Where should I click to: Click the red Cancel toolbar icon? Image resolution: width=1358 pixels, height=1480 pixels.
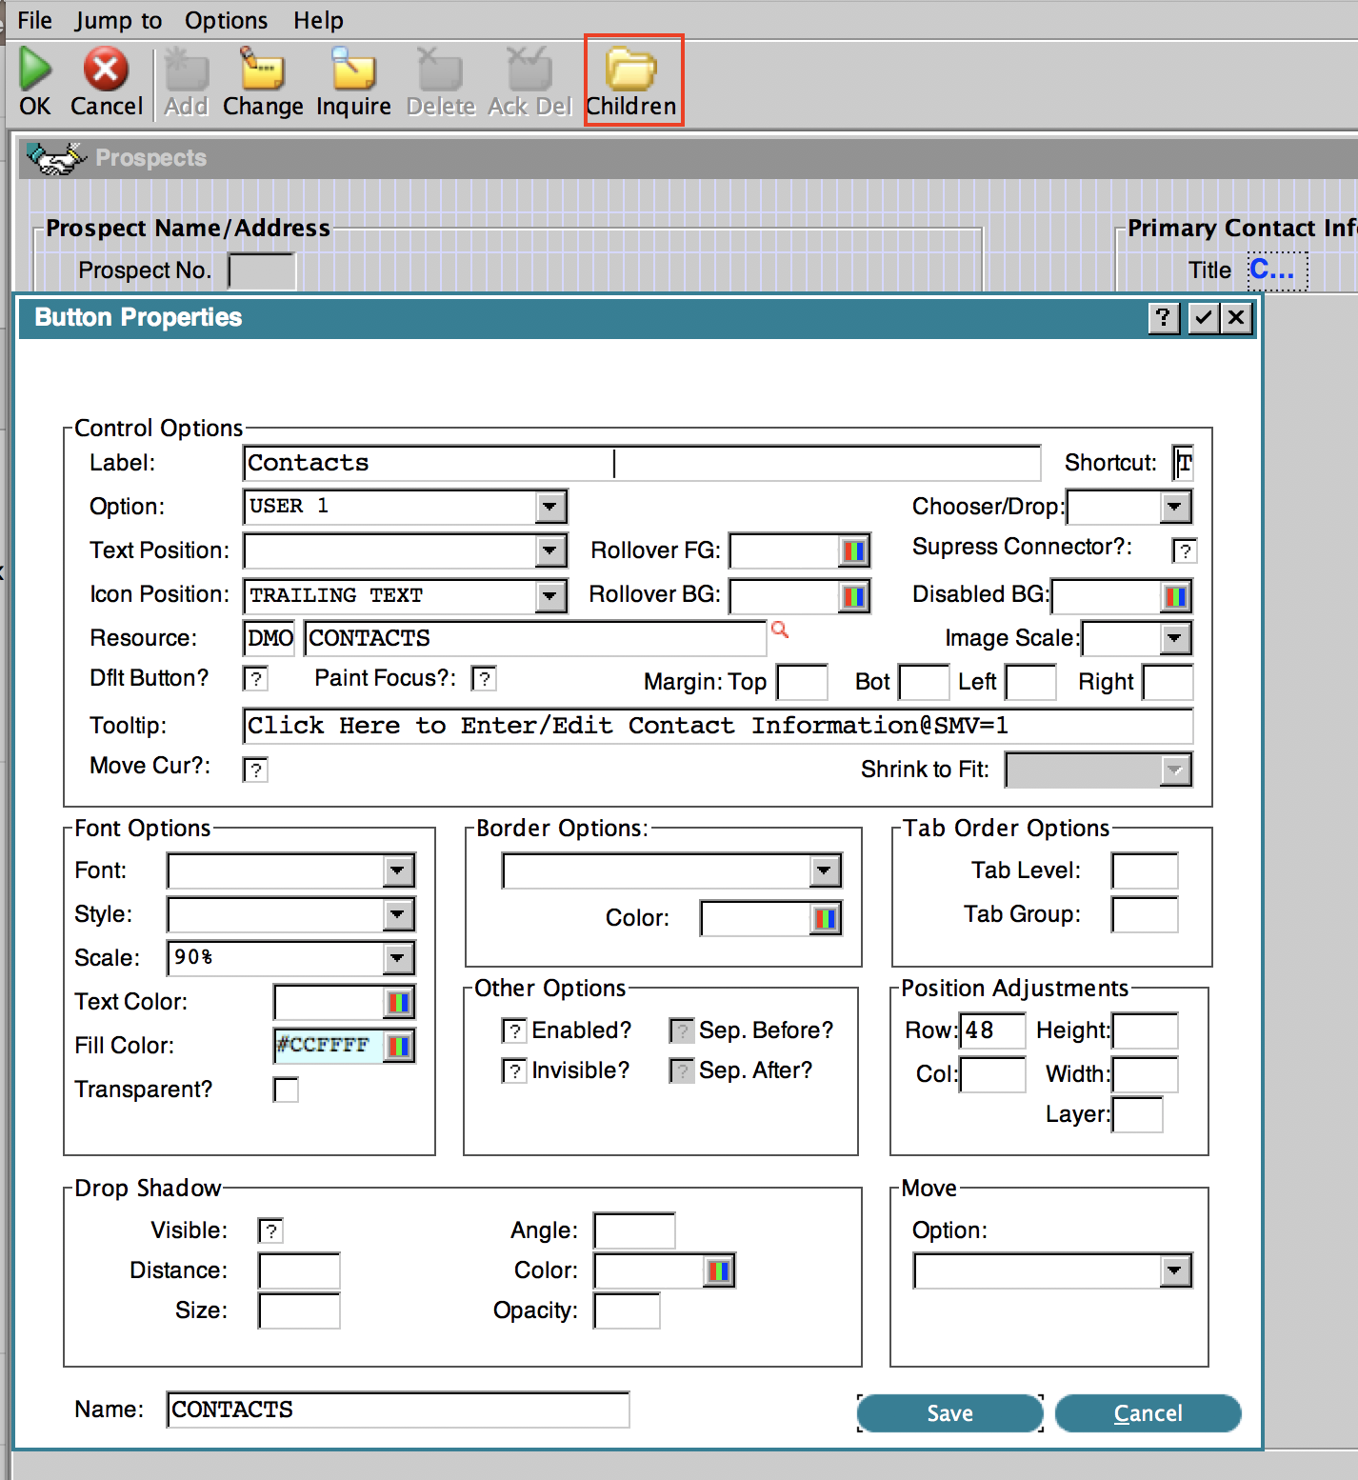pos(106,70)
